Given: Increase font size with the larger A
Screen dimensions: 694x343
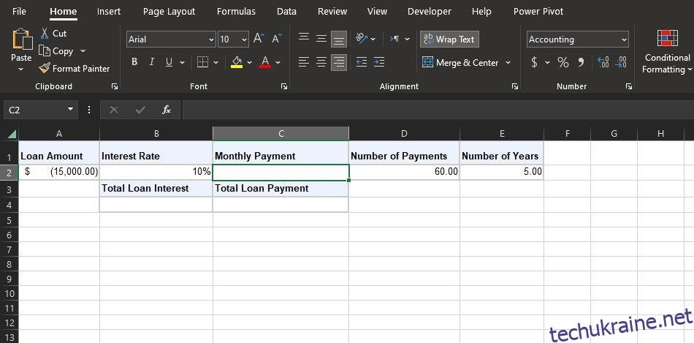Looking at the screenshot, I should point(259,39).
